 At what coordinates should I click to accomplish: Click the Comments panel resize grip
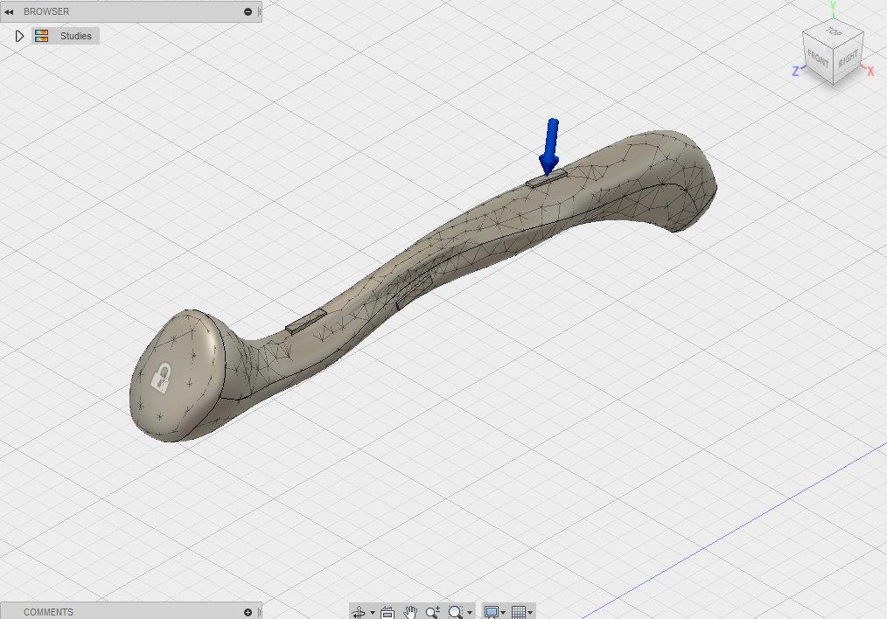260,612
